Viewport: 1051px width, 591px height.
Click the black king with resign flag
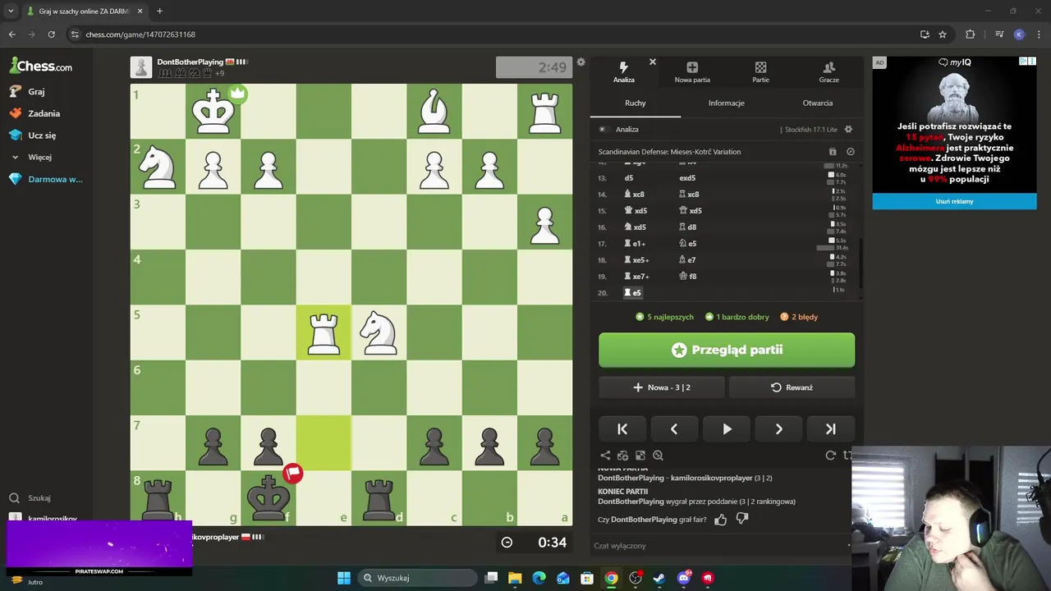tap(268, 497)
